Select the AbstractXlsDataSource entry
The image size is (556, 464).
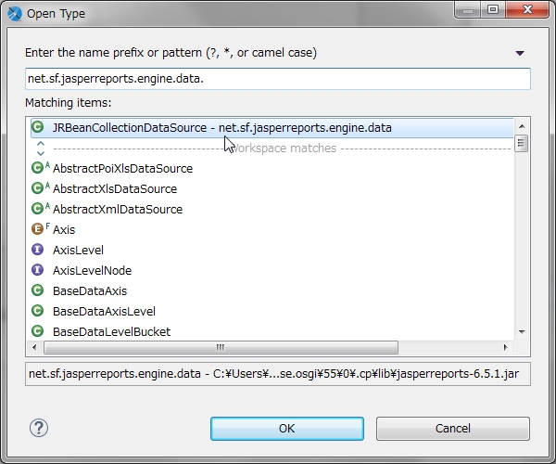pyautogui.click(x=115, y=189)
